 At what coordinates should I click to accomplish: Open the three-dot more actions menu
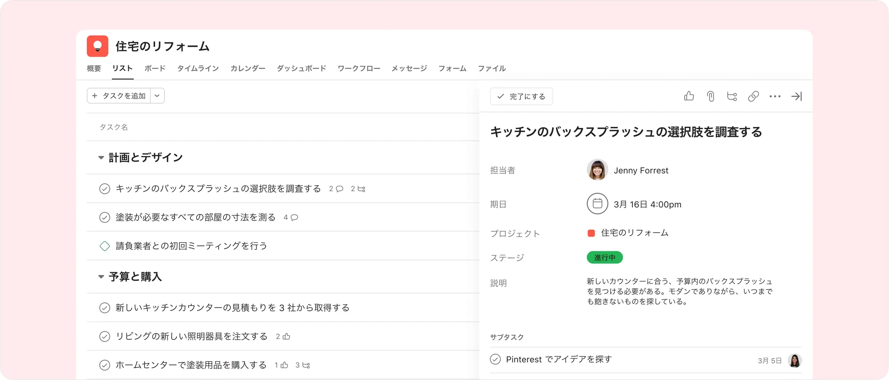[x=775, y=96]
